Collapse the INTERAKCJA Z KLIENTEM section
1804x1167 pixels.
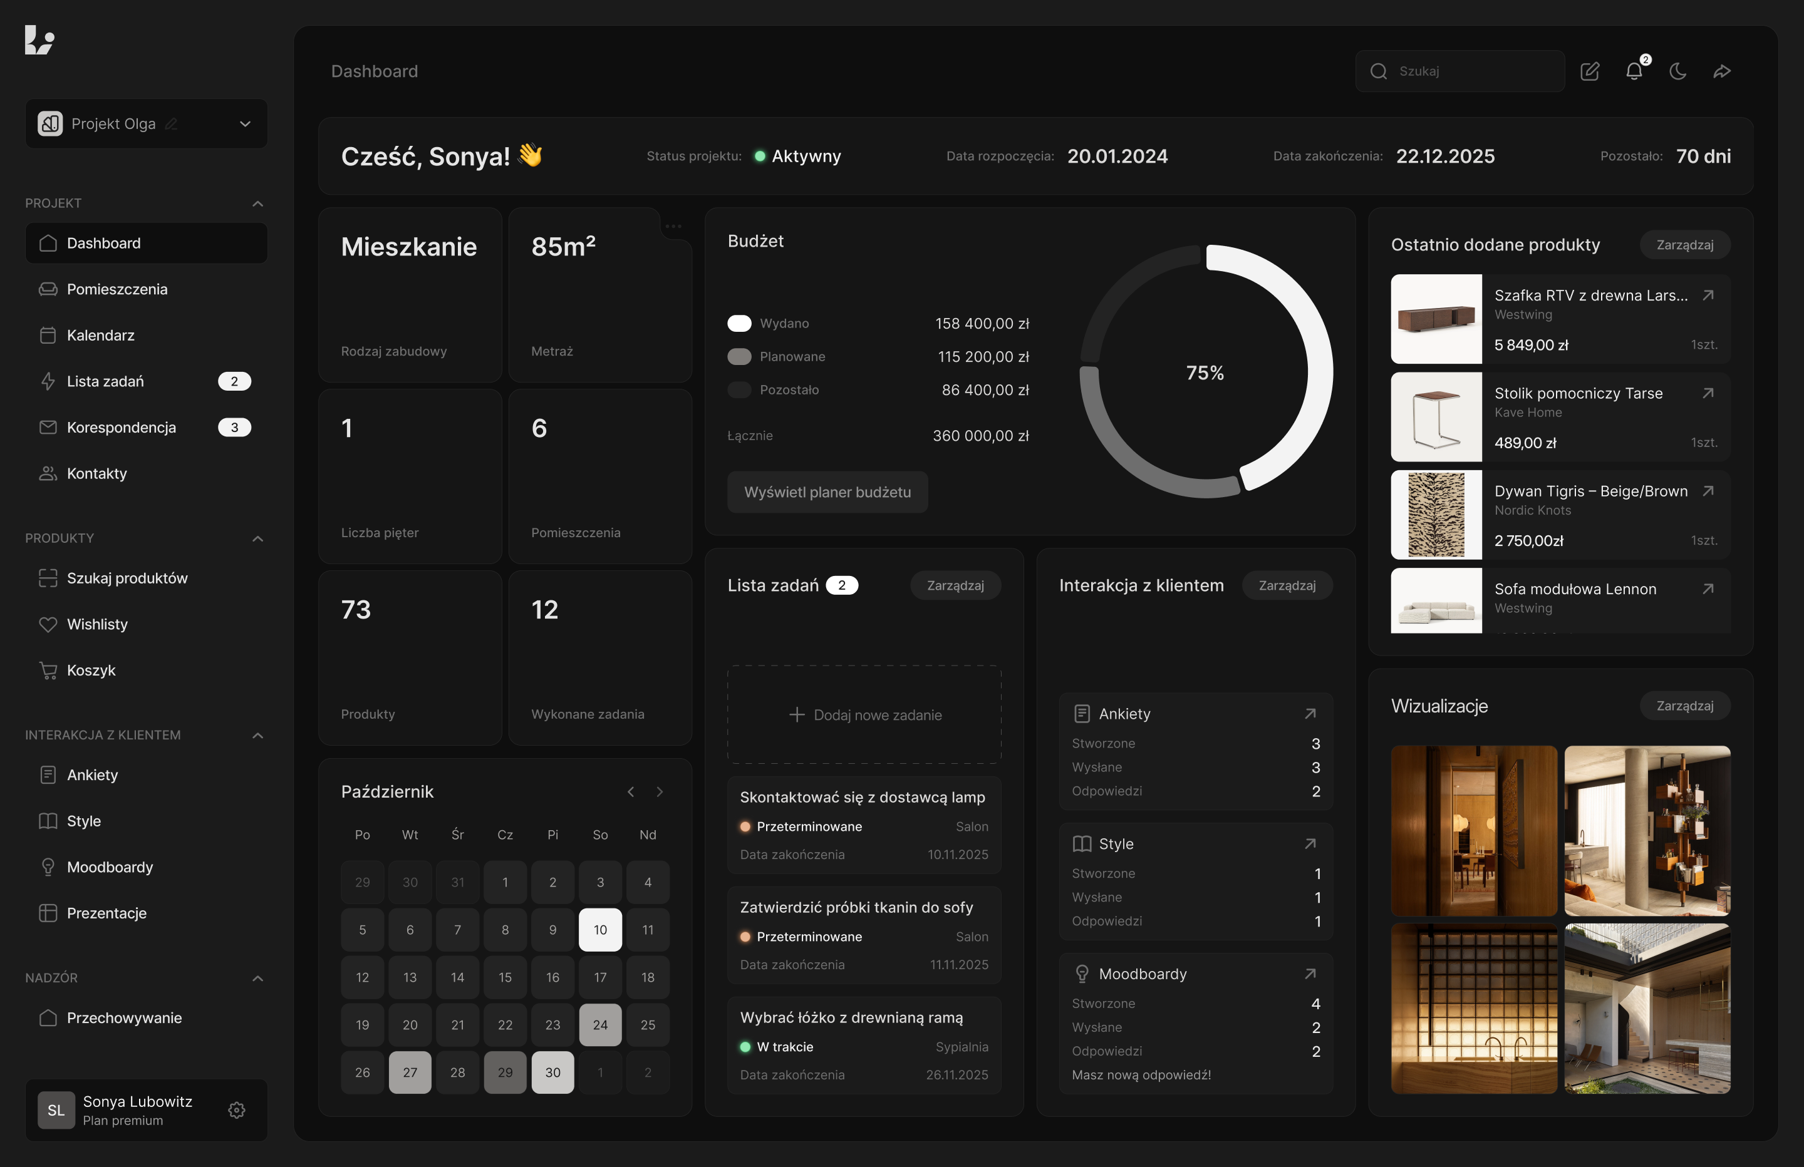click(x=257, y=736)
